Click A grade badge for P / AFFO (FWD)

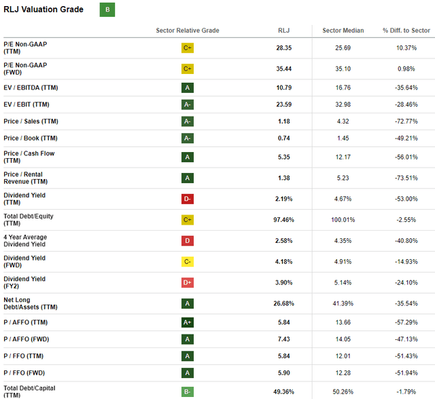[188, 339]
